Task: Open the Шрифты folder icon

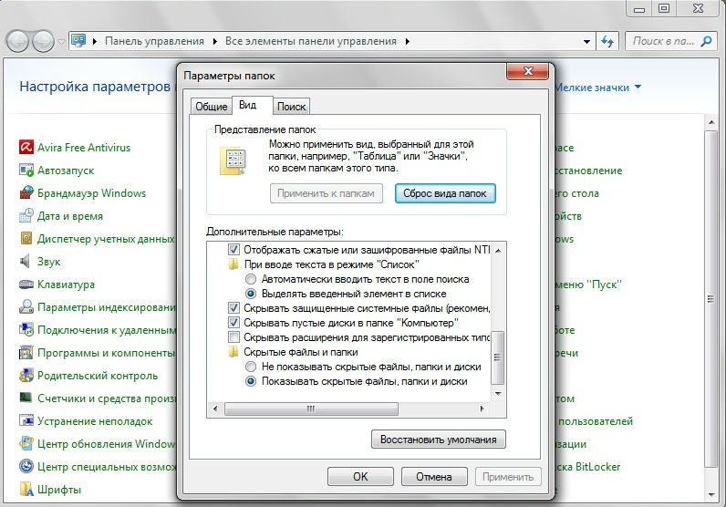Action: (26, 490)
